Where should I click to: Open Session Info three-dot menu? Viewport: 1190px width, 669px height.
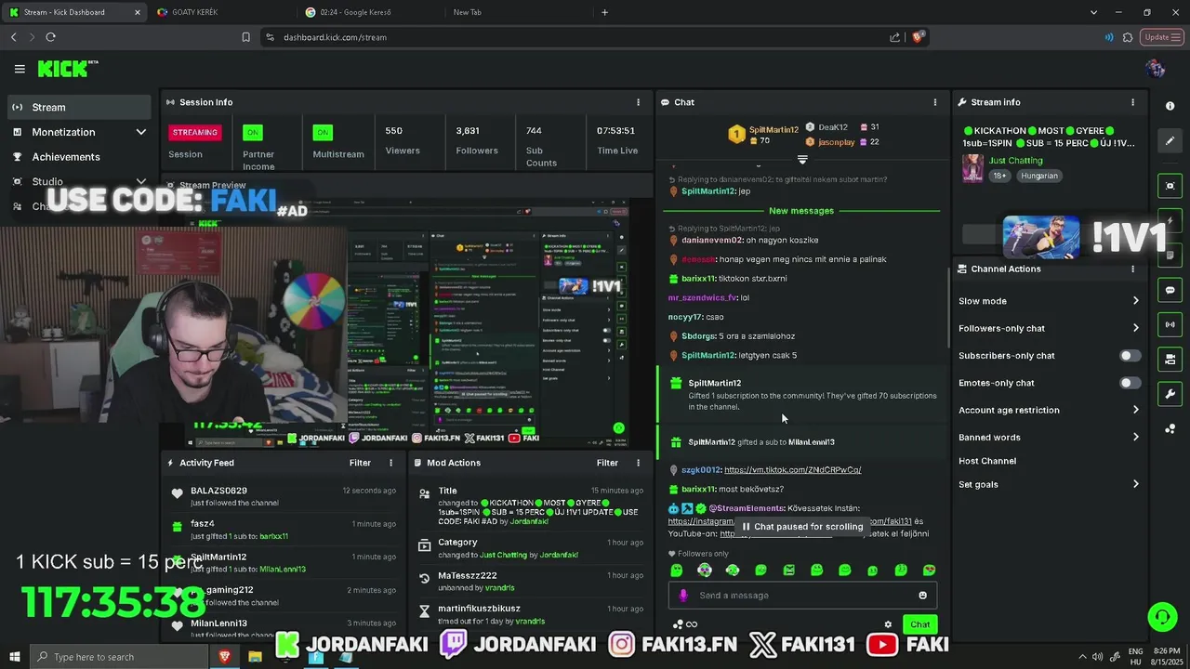pos(638,102)
